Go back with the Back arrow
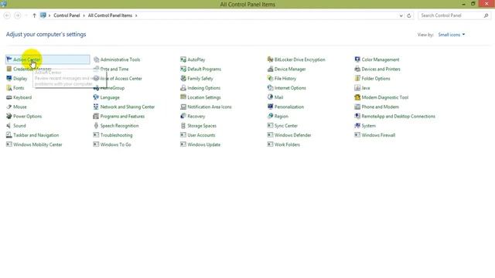This screenshot has height=278, width=495. click(x=7, y=15)
